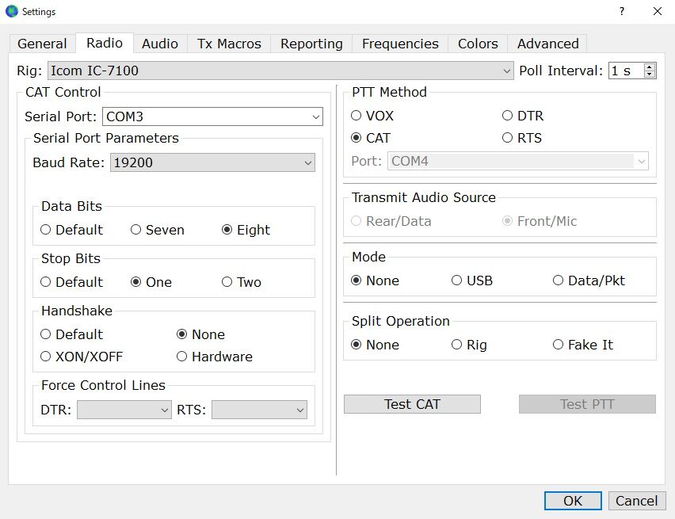
Task: Select Two stop bits
Action: (x=242, y=281)
